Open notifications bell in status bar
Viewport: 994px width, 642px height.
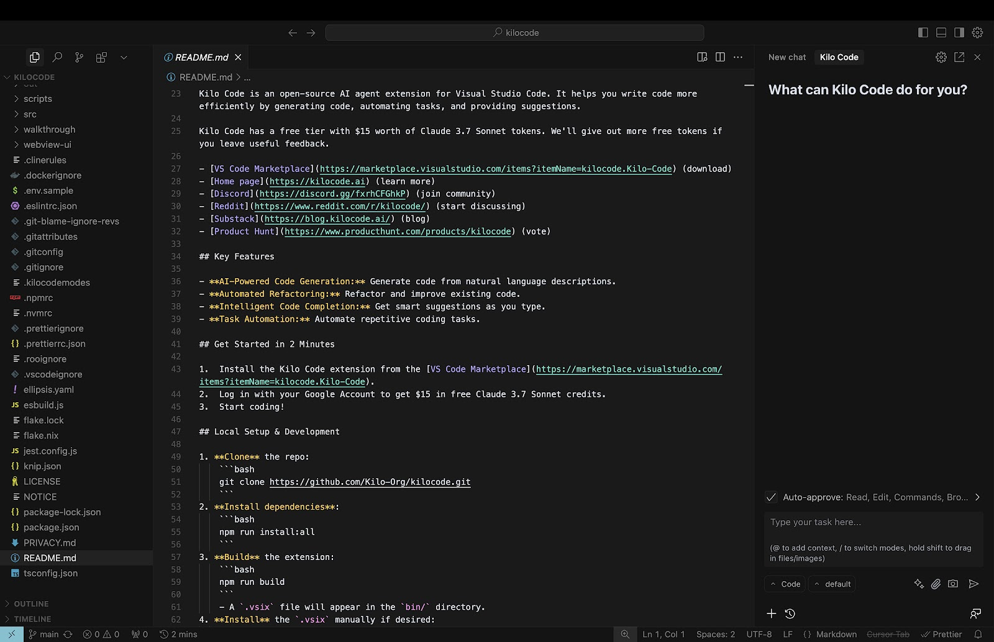[x=978, y=634]
